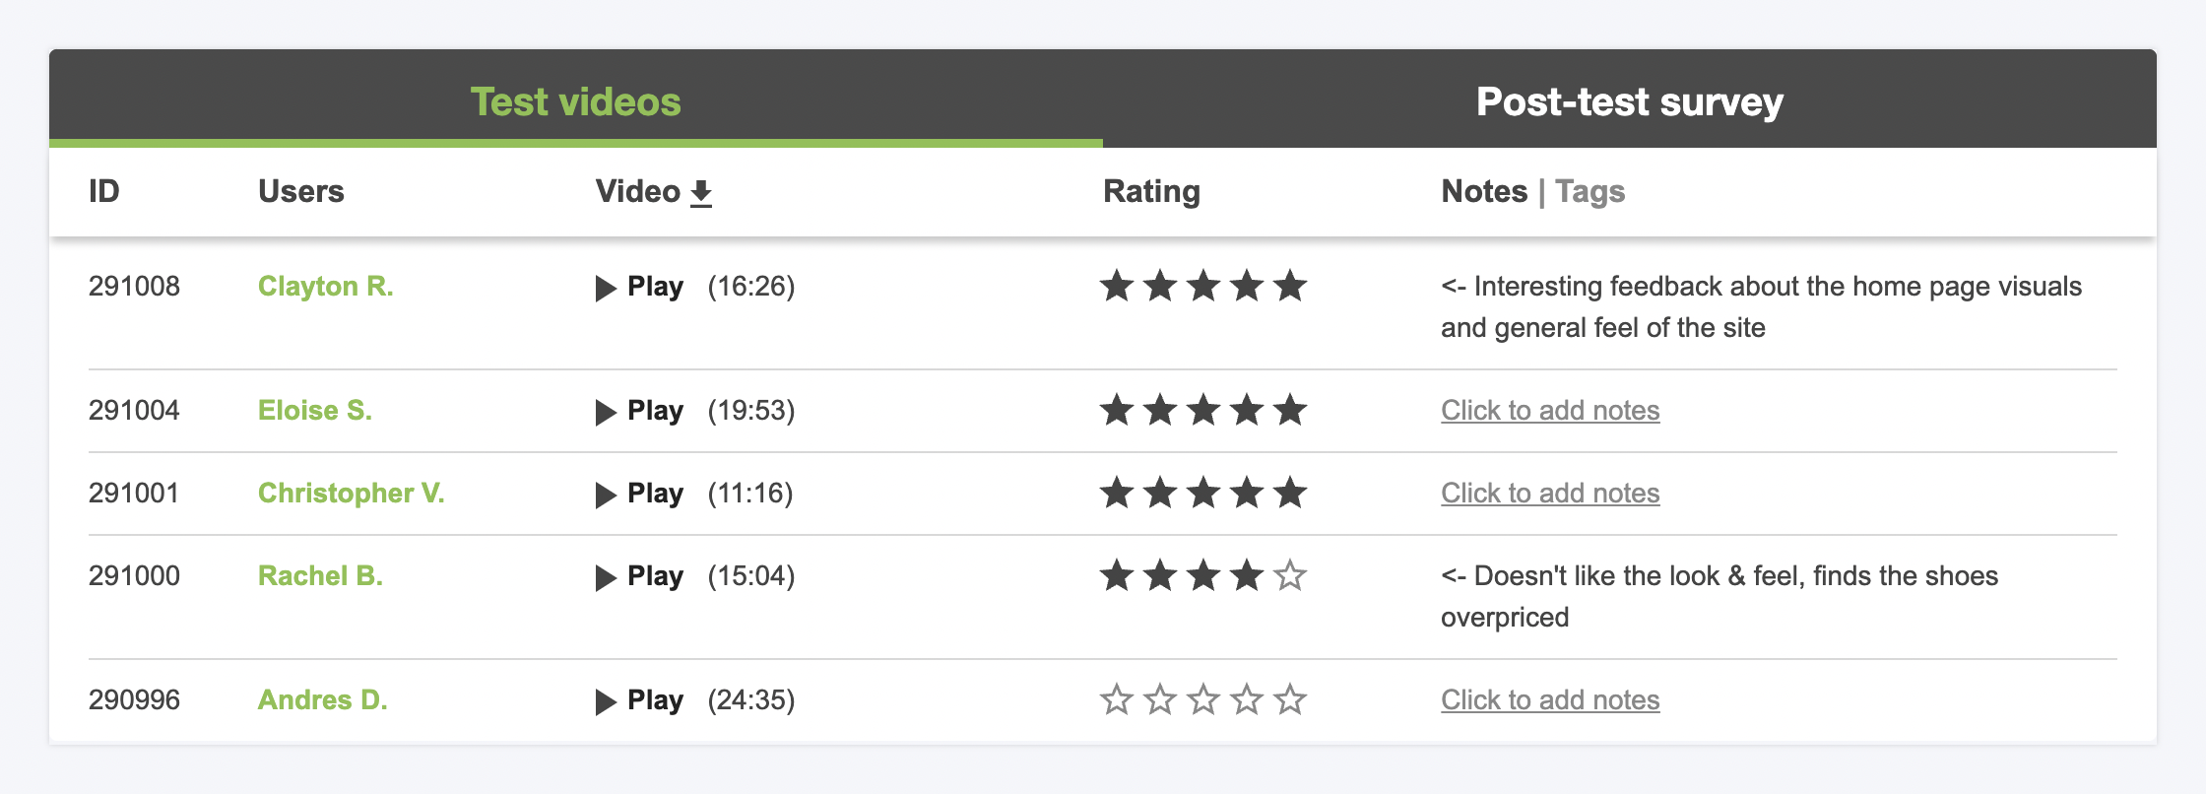
Task: Add notes for Eloise S.
Action: pos(1550,411)
